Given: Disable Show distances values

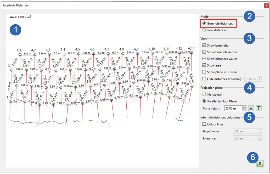Looking at the screenshot, I should (204, 59).
